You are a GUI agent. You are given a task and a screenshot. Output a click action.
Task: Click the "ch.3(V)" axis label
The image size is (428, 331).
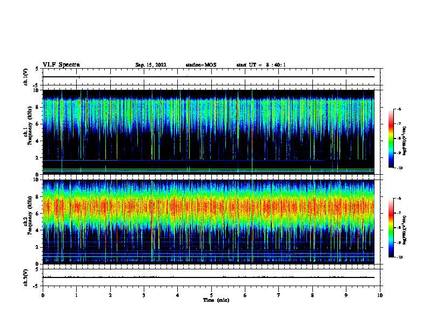tap(26, 277)
